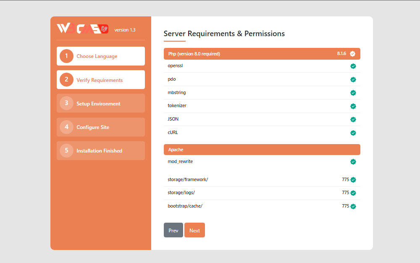Click the PHP version 8.1.6 check icon
Screen dimensions: 420x263
click(352, 54)
